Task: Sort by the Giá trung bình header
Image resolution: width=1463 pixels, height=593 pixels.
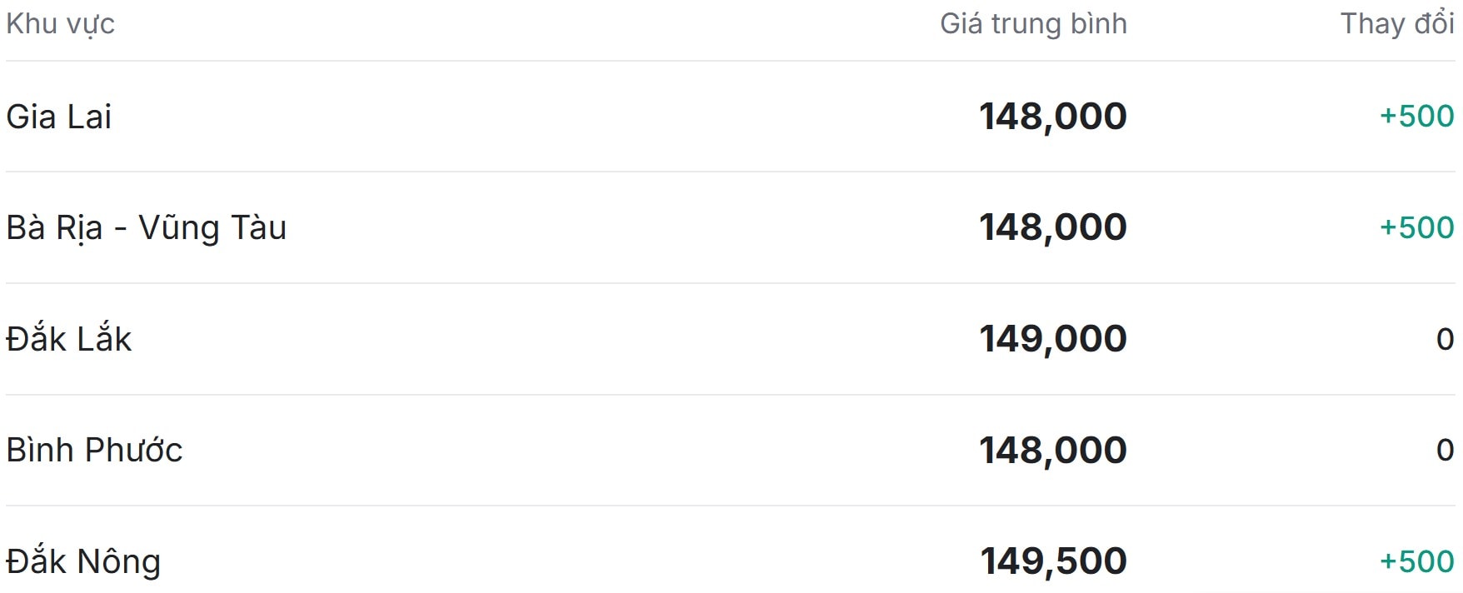Action: tap(1033, 24)
